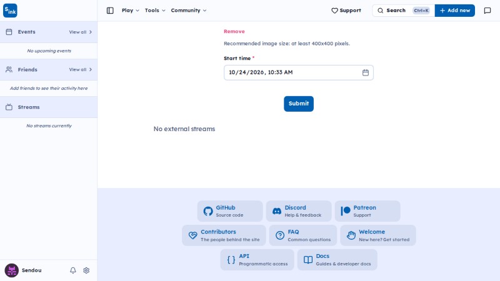Click the Start time date field
The height and width of the screenshot is (281, 500).
tap(299, 72)
